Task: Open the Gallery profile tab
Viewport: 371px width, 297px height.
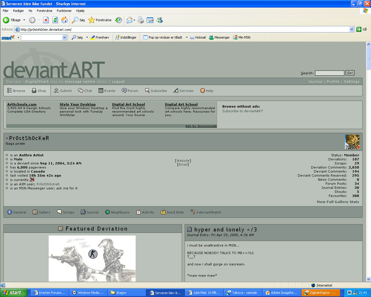Action: (x=41, y=212)
